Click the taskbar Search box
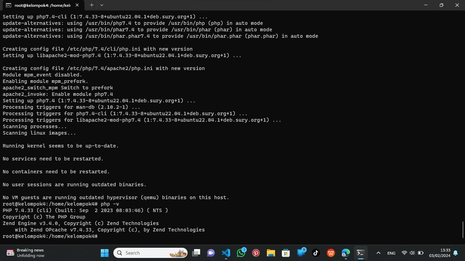This screenshot has width=465, height=261. [150, 253]
